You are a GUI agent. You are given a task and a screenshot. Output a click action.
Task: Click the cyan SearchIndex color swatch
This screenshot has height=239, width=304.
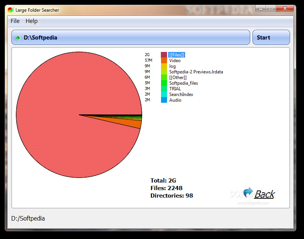(x=164, y=94)
